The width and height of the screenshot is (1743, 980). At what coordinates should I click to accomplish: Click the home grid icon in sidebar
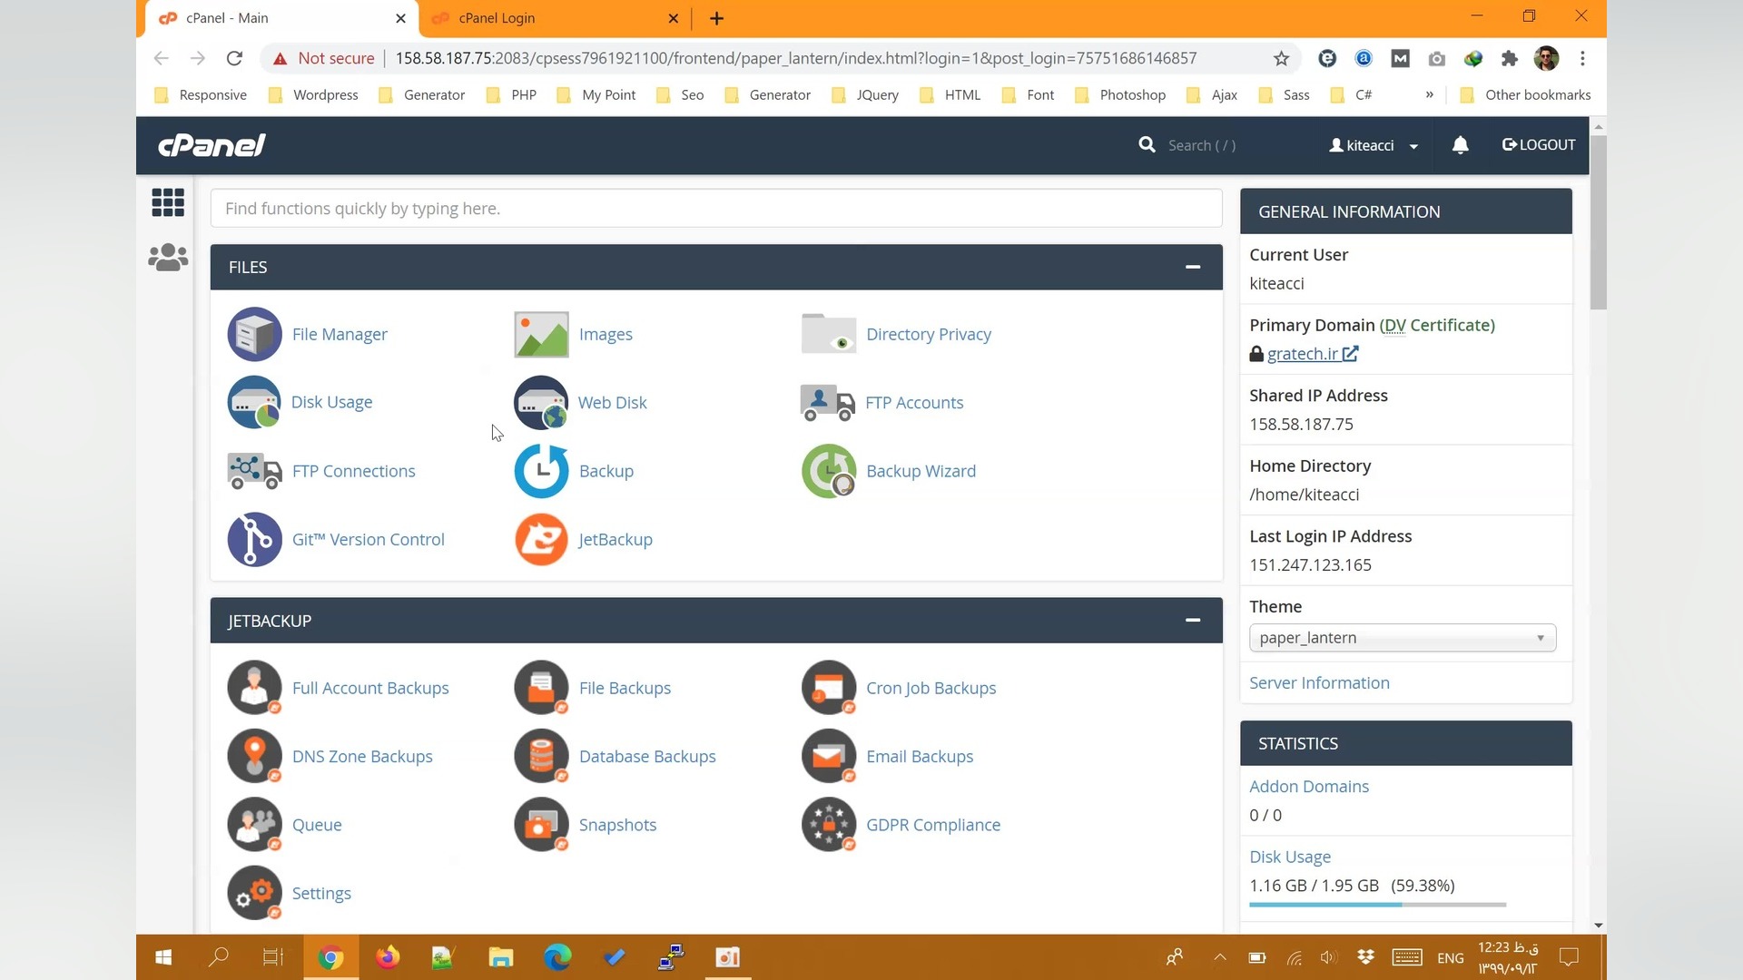168,202
